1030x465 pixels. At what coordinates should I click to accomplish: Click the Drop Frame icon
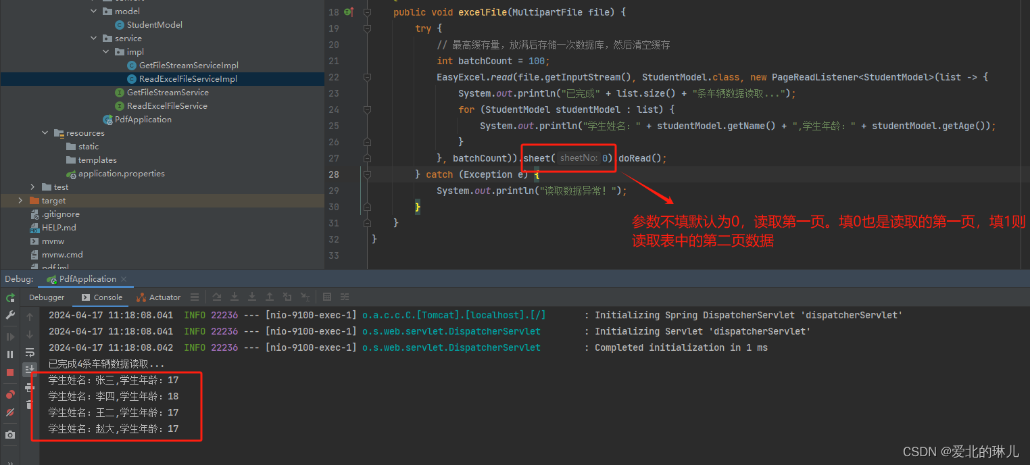pyautogui.click(x=287, y=297)
